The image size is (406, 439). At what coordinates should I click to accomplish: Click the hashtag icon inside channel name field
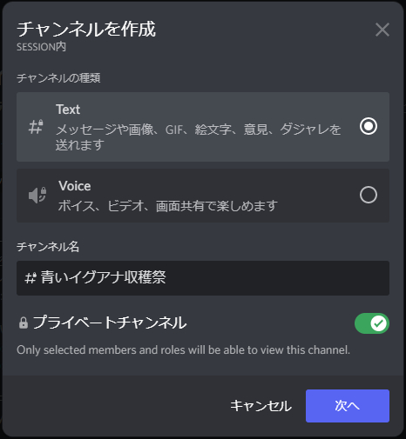tap(30, 278)
